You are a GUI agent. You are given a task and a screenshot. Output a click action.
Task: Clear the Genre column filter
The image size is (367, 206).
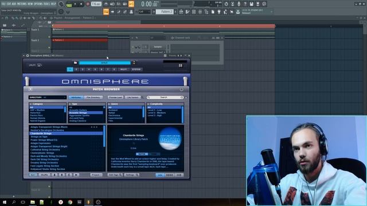pos(109,104)
